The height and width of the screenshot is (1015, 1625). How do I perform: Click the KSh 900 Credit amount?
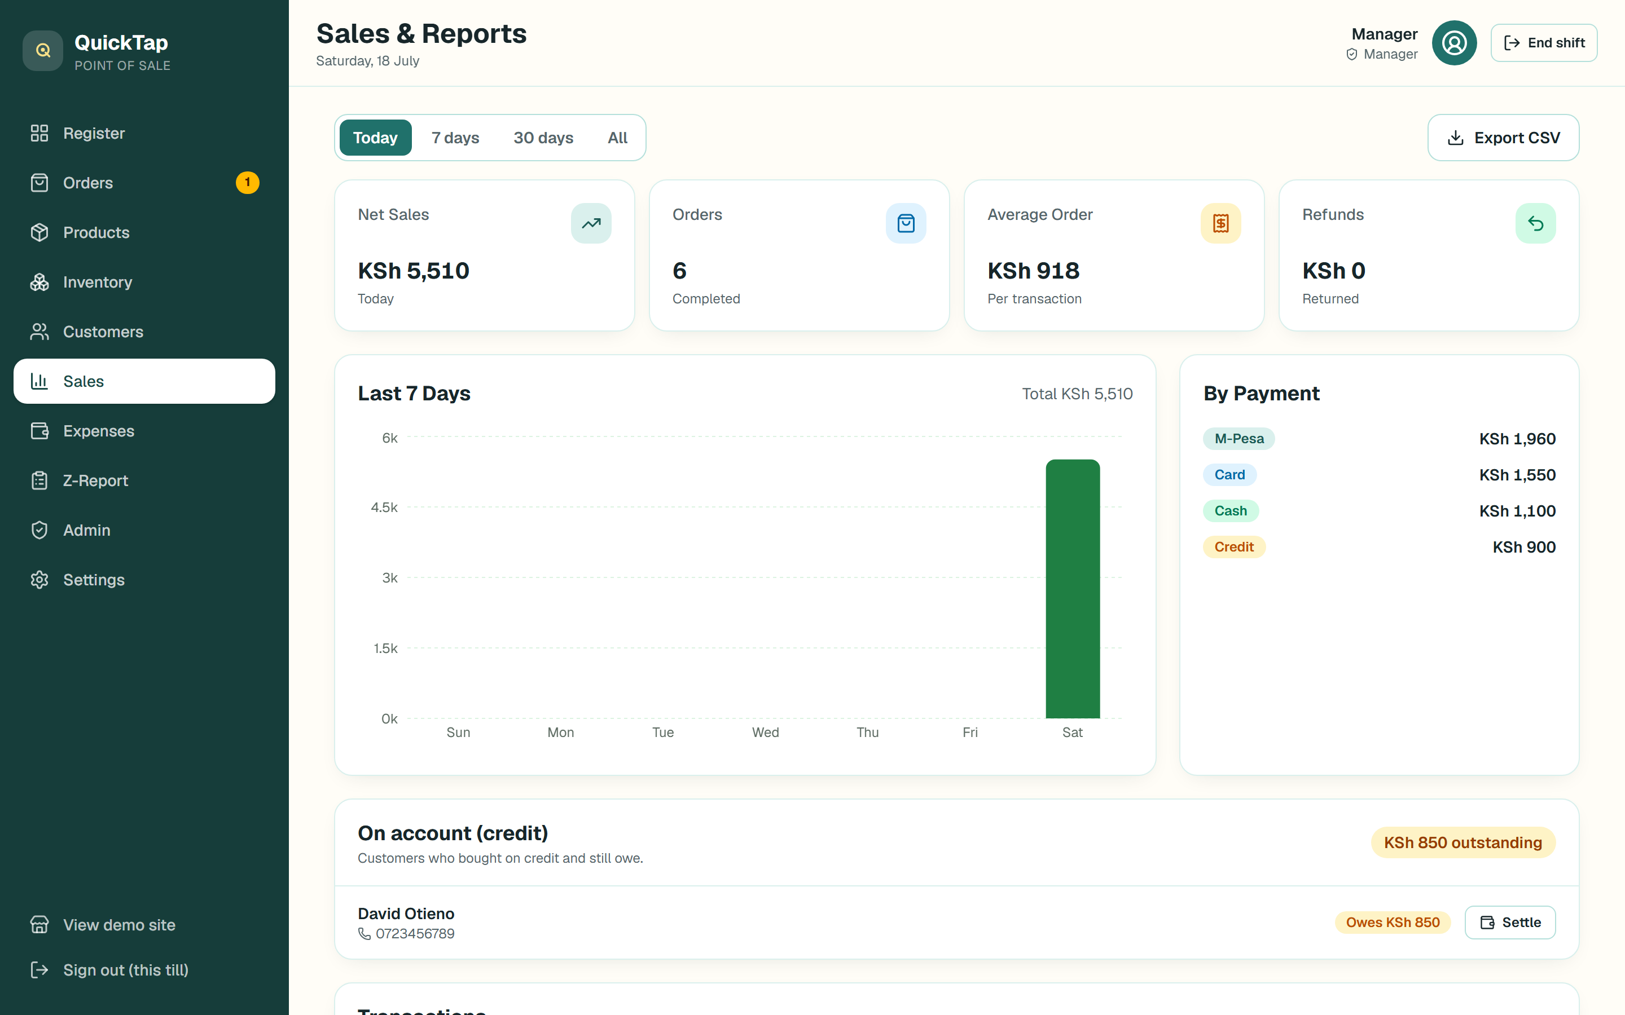pyautogui.click(x=1523, y=547)
